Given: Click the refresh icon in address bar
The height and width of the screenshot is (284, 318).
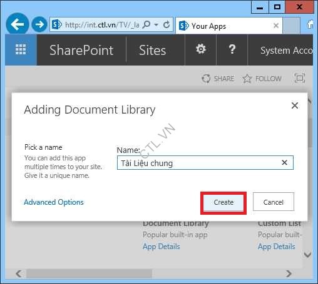Looking at the screenshot, I should [x=167, y=25].
